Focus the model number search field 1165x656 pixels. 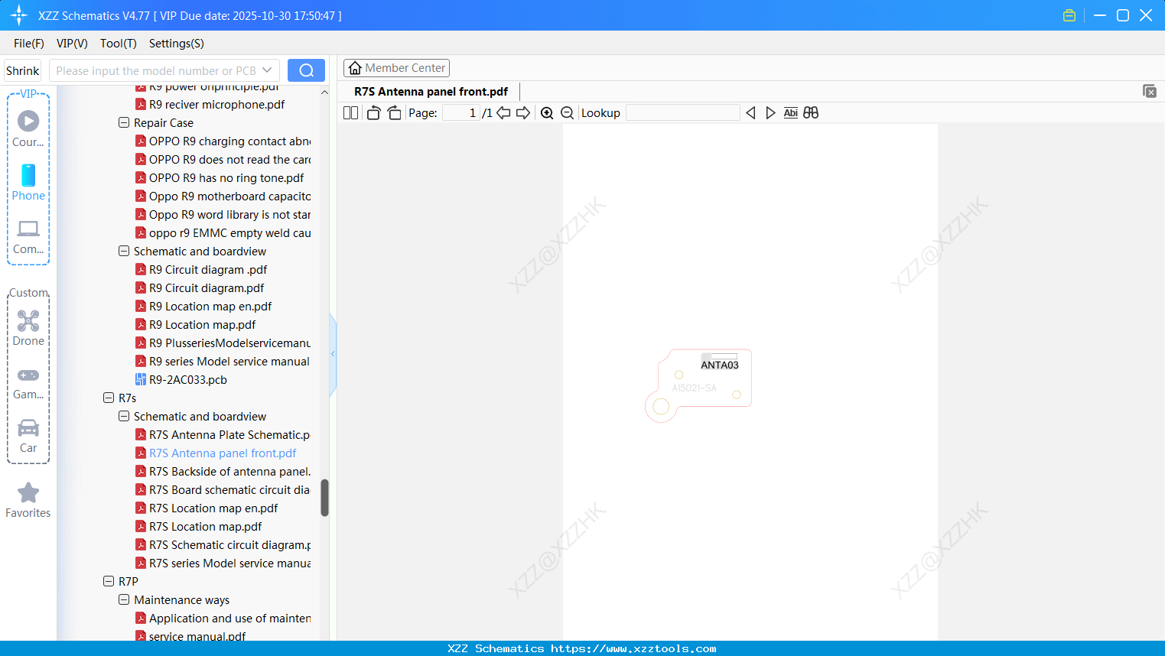156,70
